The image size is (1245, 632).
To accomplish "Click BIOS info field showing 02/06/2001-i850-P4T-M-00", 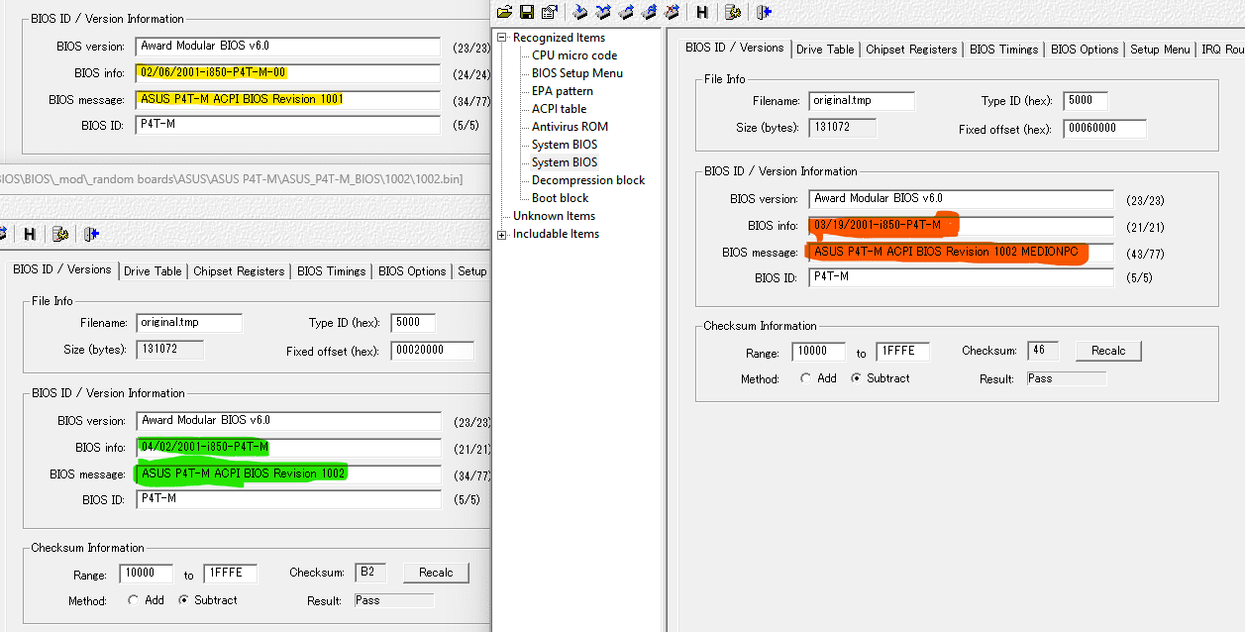I will pos(287,73).
